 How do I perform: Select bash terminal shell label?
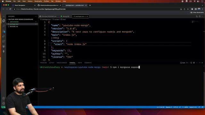pos(183,63)
